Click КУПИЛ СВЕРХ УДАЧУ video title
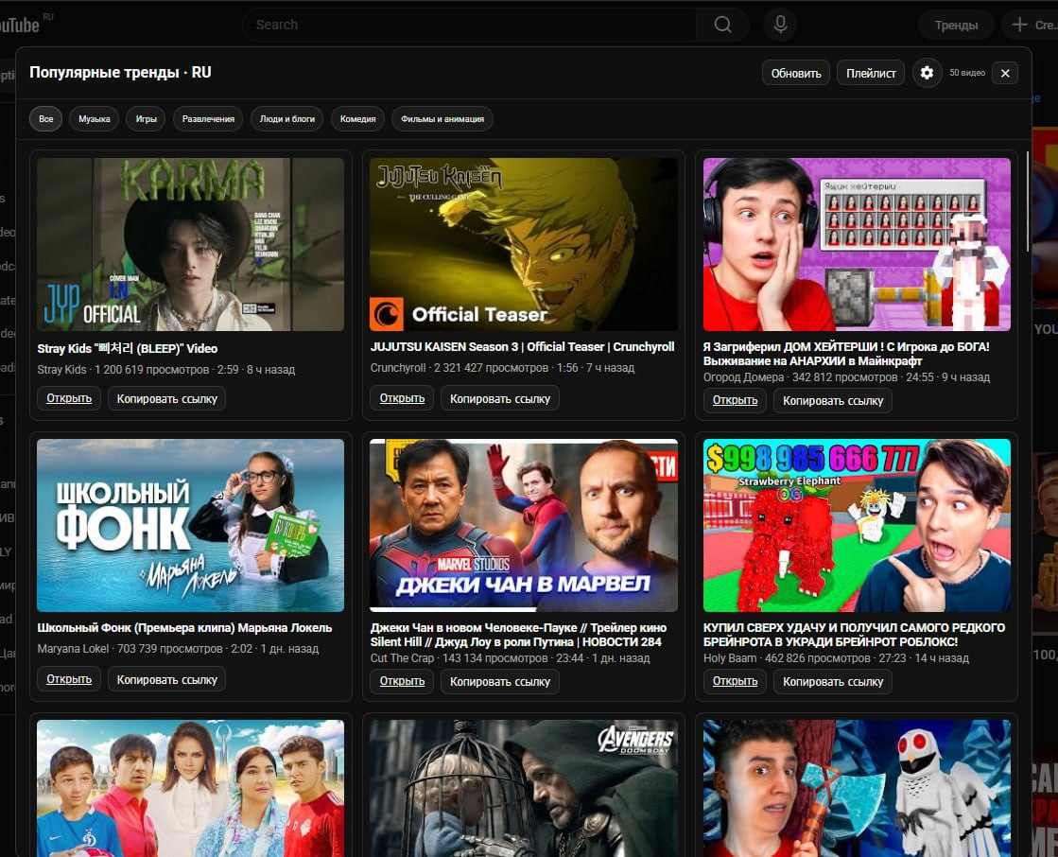The image size is (1058, 857). 854,635
